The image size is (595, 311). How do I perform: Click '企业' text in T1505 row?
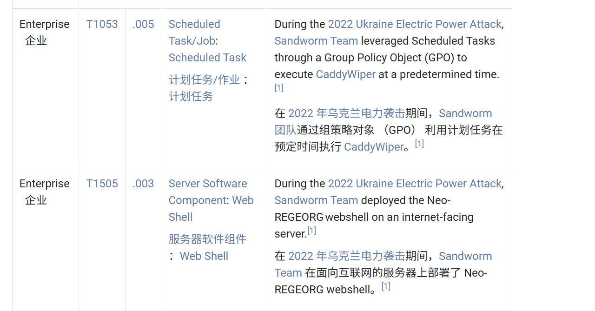click(x=36, y=200)
